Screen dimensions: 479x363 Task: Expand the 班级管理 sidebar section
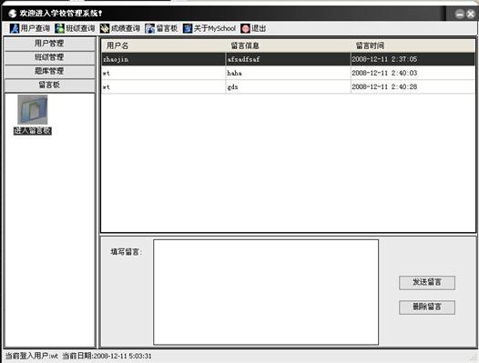pyautogui.click(x=49, y=57)
